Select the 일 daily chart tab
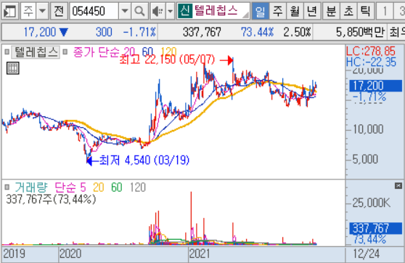The width and height of the screenshot is (405, 263). point(260,11)
